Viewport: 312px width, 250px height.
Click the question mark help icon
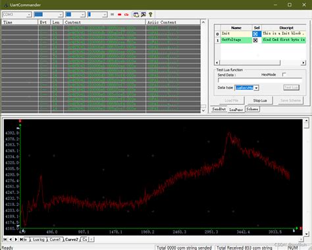point(151,15)
